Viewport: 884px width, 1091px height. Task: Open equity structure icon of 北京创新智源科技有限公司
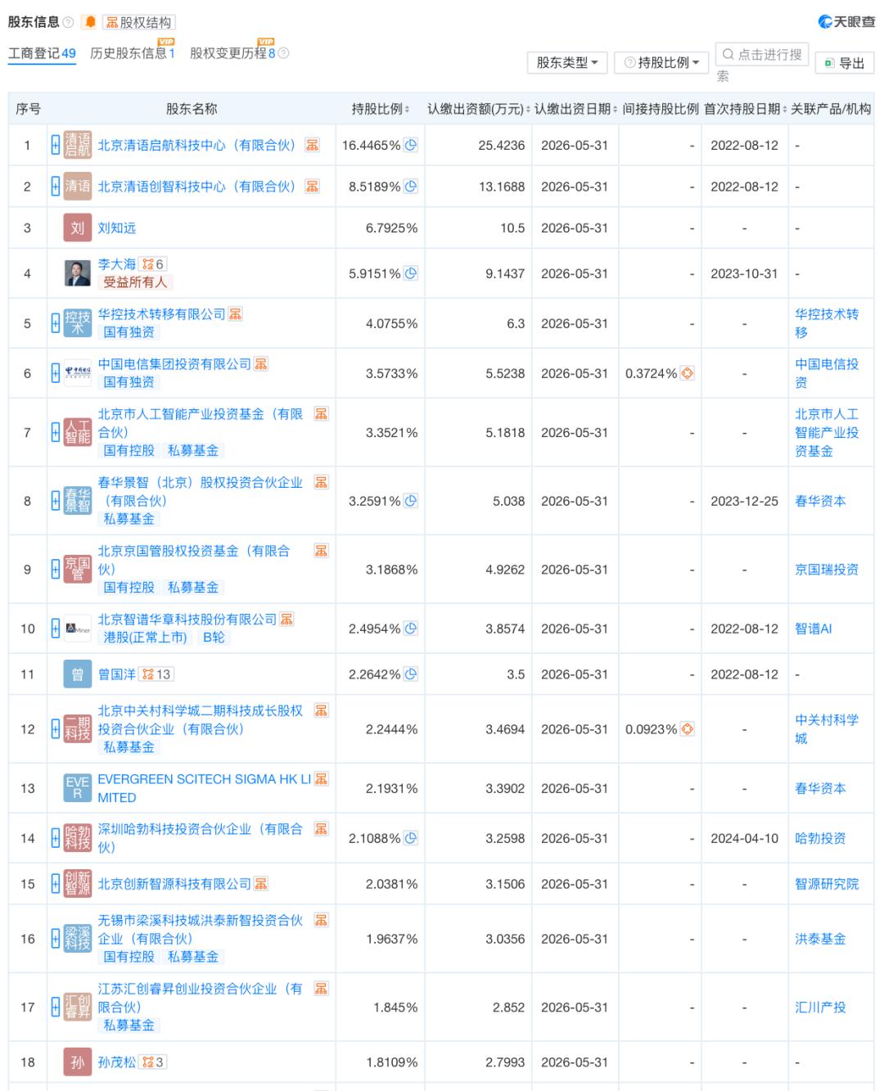click(x=261, y=884)
